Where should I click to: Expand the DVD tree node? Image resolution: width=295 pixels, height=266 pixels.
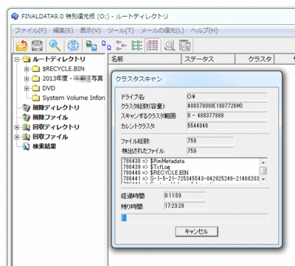click(27, 88)
